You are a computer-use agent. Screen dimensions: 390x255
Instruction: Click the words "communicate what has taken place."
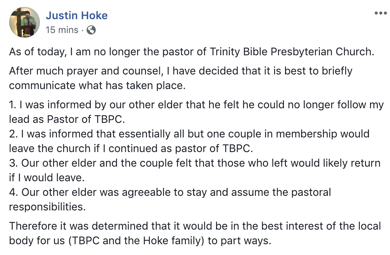(97, 86)
